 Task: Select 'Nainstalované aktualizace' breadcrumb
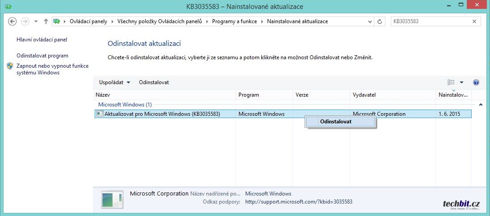point(297,21)
